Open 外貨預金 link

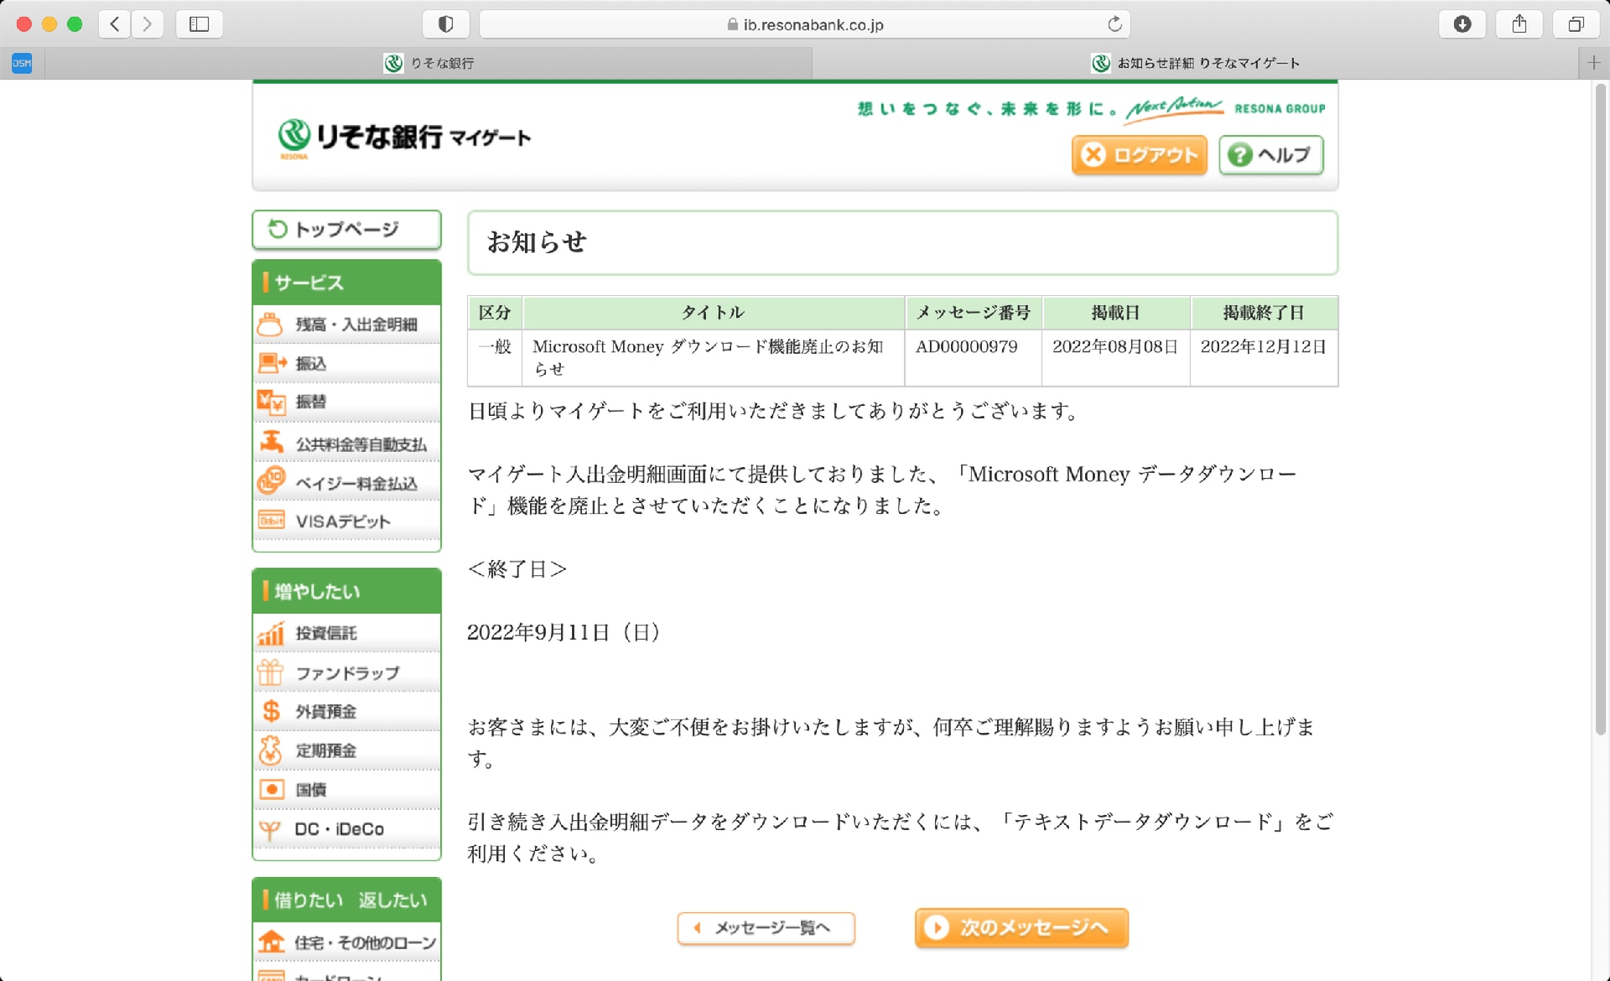tap(346, 711)
